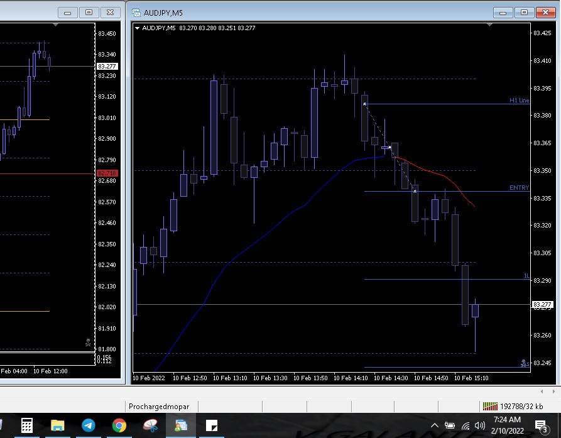Screen dimensions: 561x438
Task: Select the ENTRY horizontal line label
Action: (519, 188)
